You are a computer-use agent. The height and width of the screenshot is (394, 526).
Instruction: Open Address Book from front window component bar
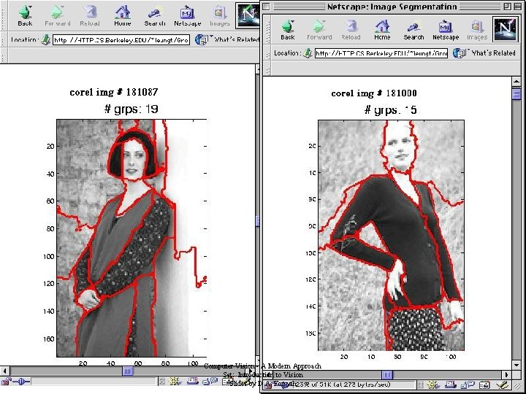click(484, 385)
